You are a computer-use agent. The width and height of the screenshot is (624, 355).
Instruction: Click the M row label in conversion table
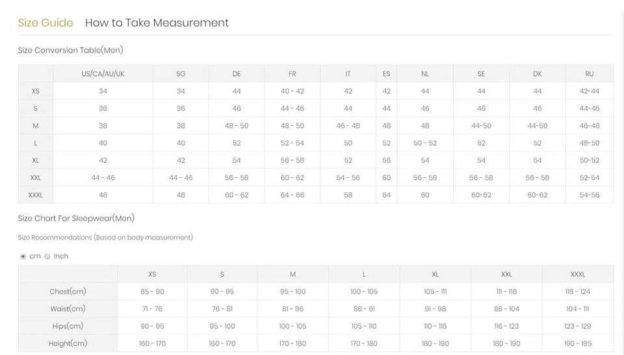point(36,126)
